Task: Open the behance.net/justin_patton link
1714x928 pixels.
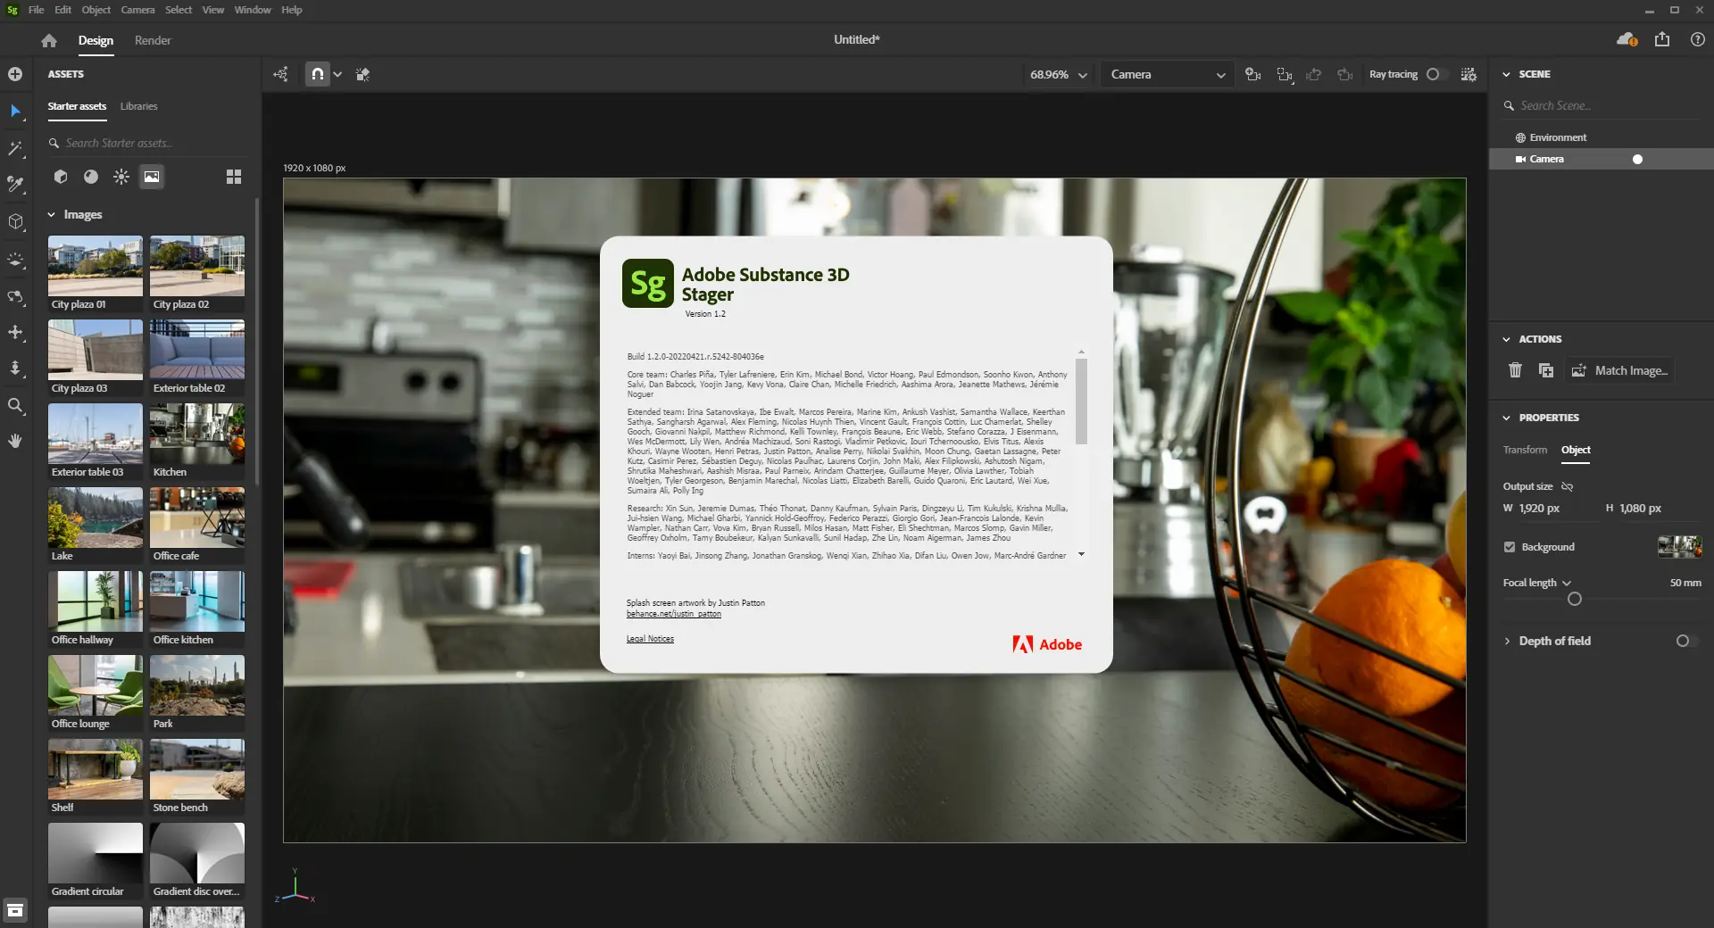Action: click(673, 614)
